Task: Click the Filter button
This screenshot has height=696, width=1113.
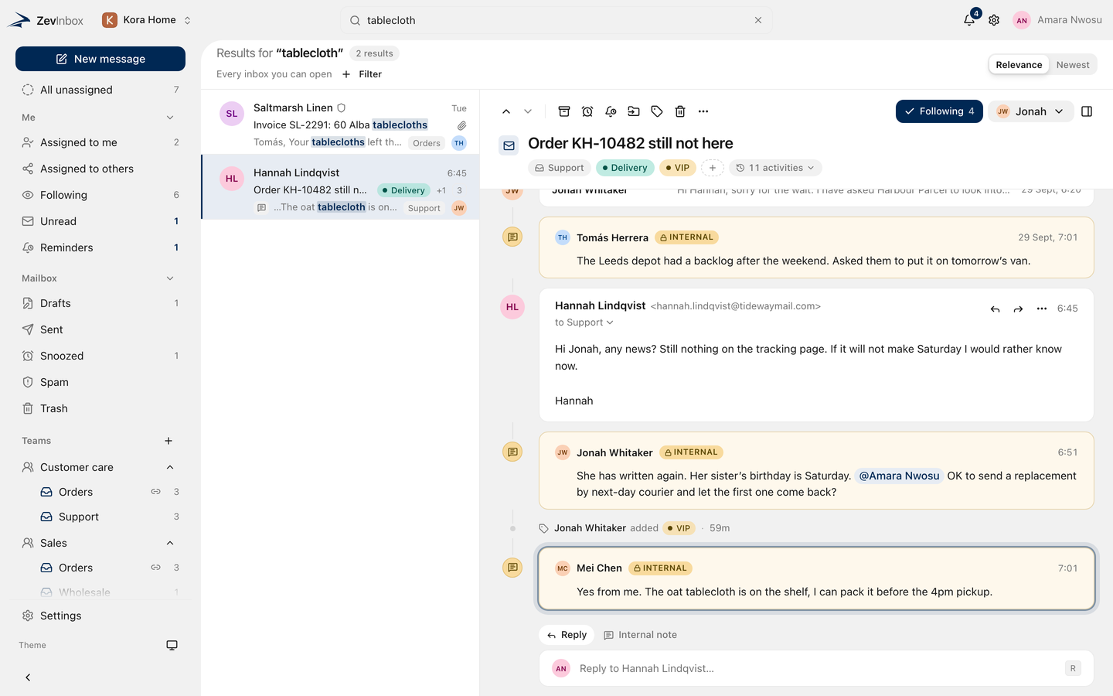Action: (x=362, y=74)
